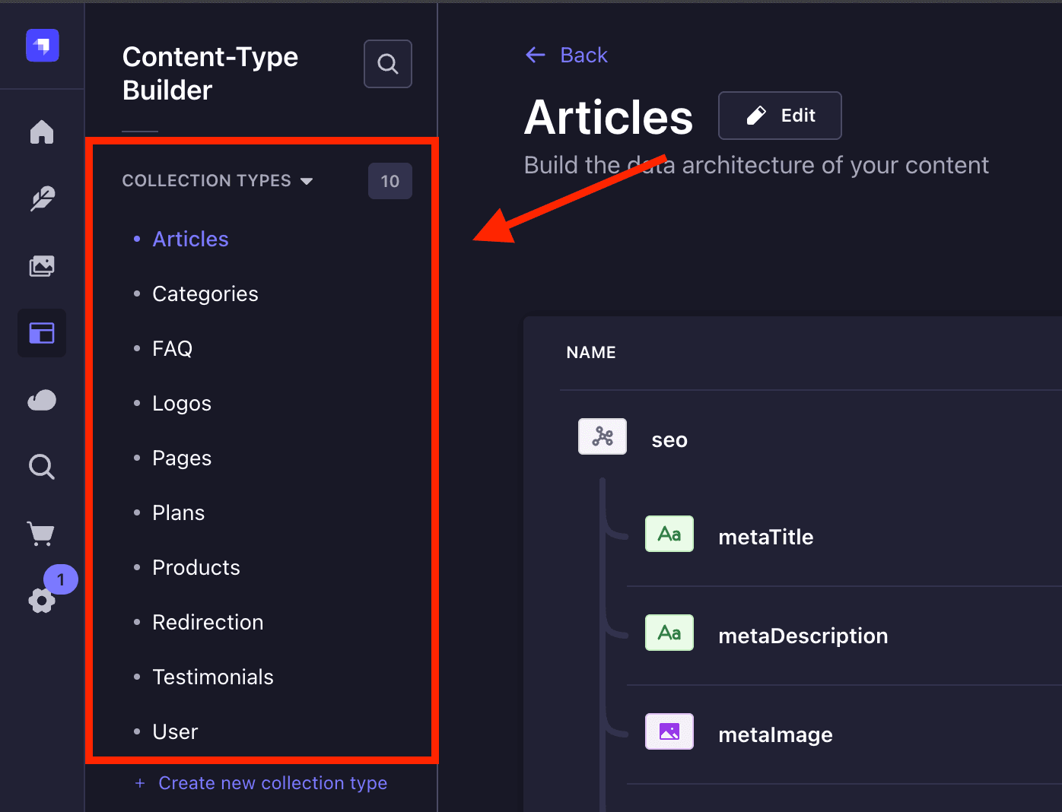Open the User collection type
Viewport: 1062px width, 812px height.
click(x=175, y=731)
